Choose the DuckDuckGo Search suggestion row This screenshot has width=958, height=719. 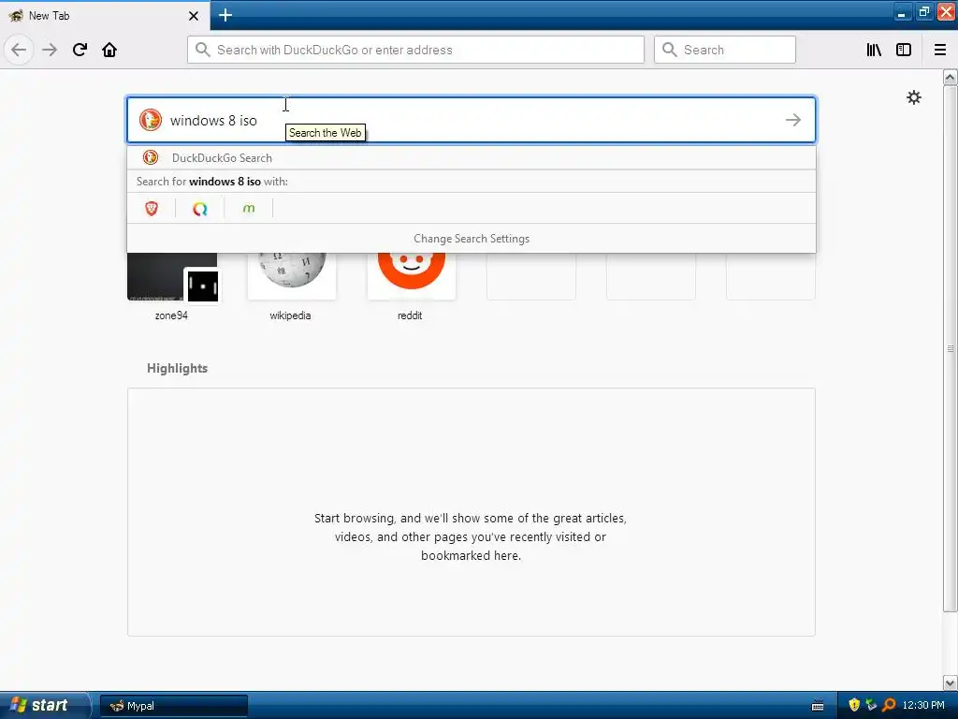(x=472, y=157)
